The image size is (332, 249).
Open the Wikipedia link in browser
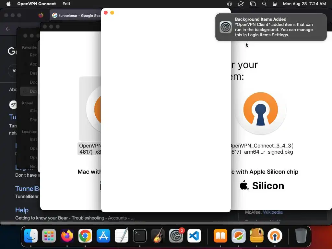point(273,212)
